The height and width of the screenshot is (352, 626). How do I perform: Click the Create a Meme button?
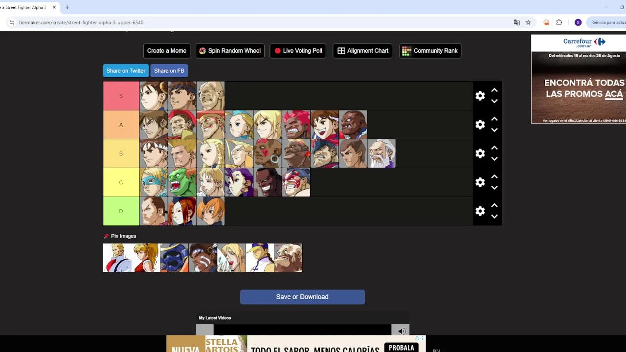click(x=167, y=51)
